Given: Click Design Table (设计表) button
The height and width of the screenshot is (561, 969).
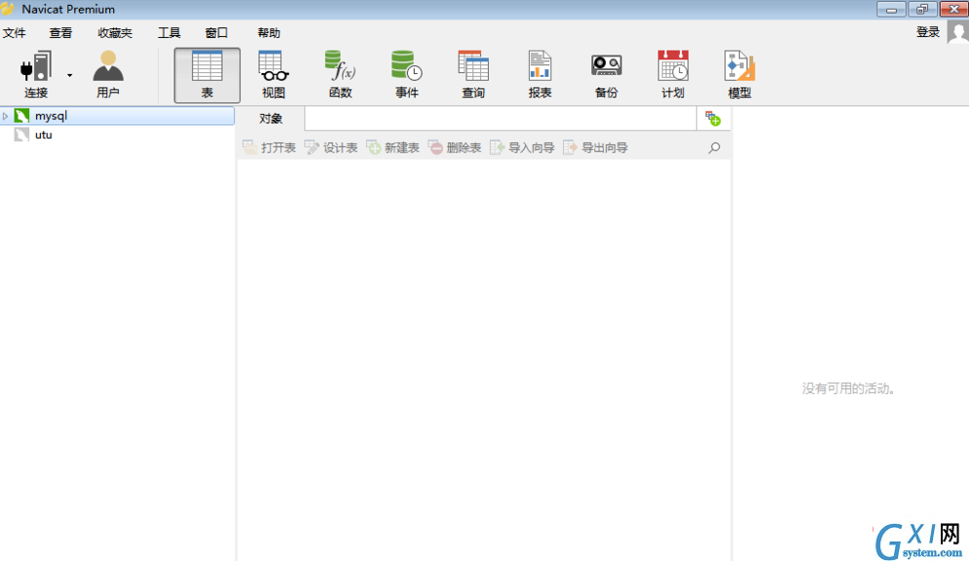Looking at the screenshot, I should 331,148.
